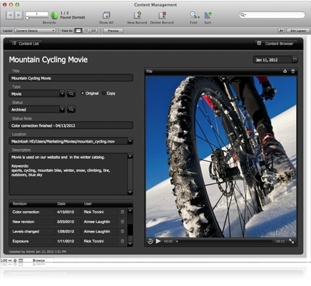Switch to form view in View As
Image resolution: width=311 pixels, height=286 pixels.
pos(78,31)
